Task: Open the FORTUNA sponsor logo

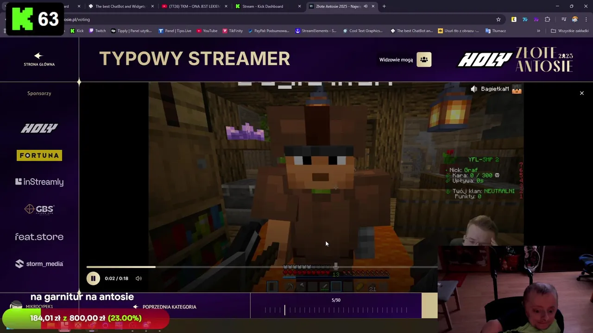Action: tap(39, 155)
